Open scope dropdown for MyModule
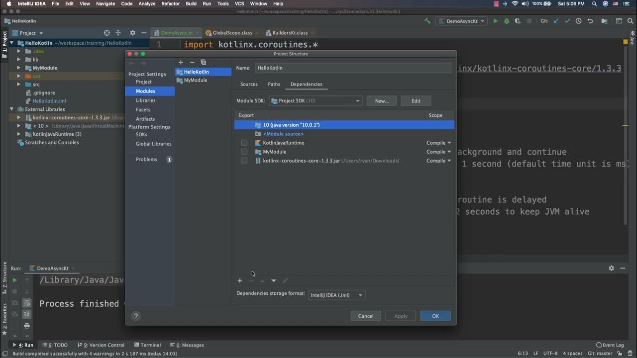Viewport: 637px width, 358px height. click(438, 152)
